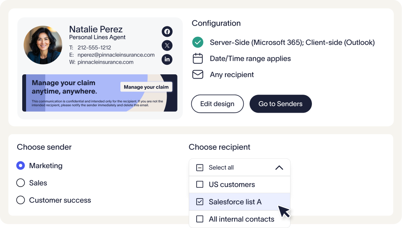Click the green checkmark status icon
Image resolution: width=402 pixels, height=228 pixels.
click(x=198, y=42)
